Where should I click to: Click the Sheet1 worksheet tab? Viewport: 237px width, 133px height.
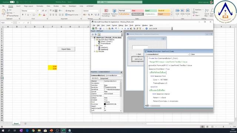(x=16, y=123)
